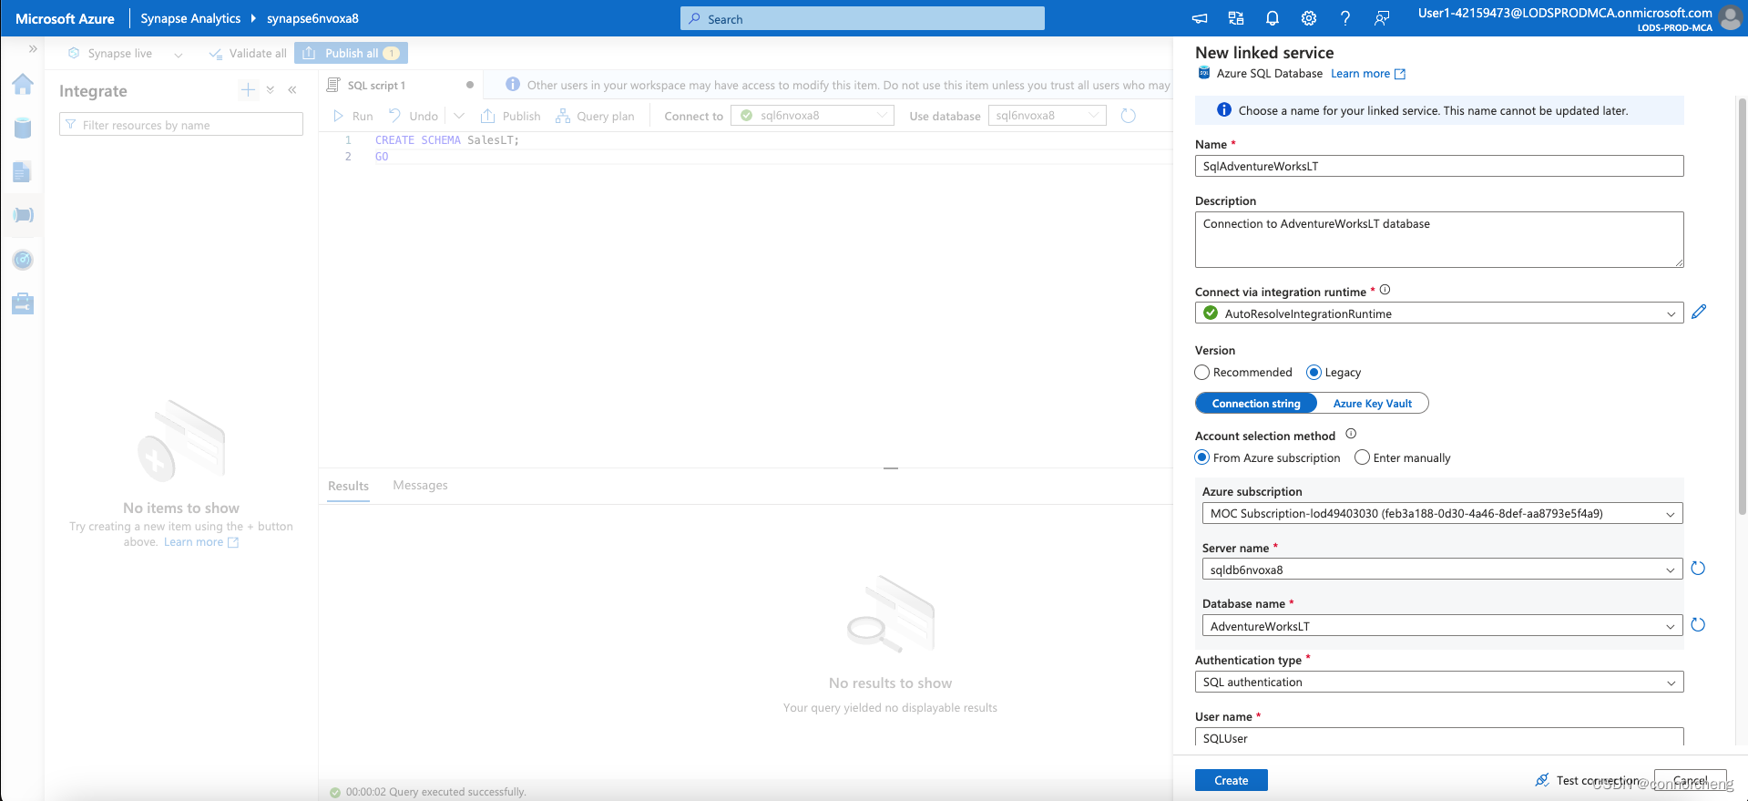Viewport: 1748px width, 801px height.
Task: Click the edit integration runtime pencil icon
Action: coord(1699,313)
